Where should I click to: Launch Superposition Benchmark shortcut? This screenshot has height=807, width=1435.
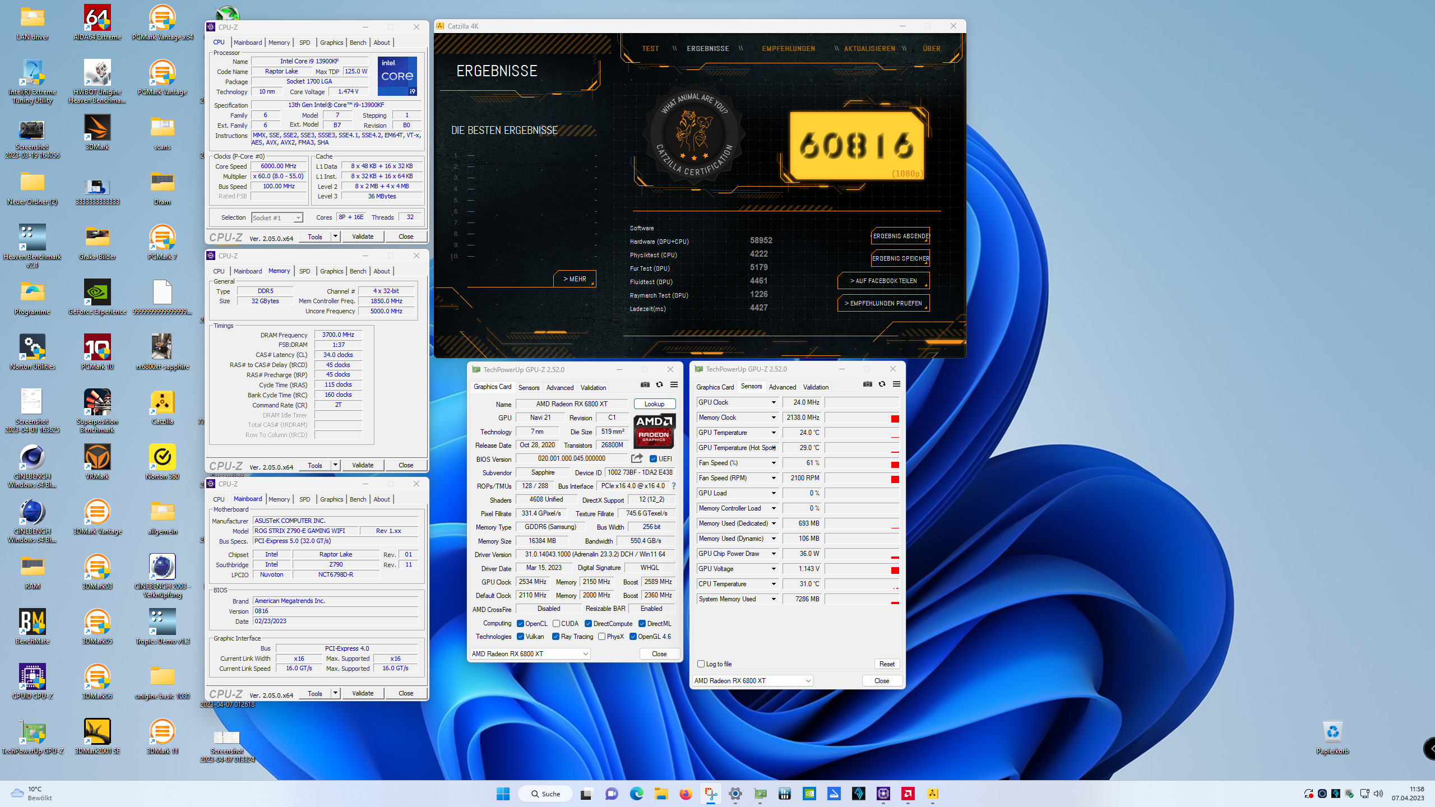97,411
